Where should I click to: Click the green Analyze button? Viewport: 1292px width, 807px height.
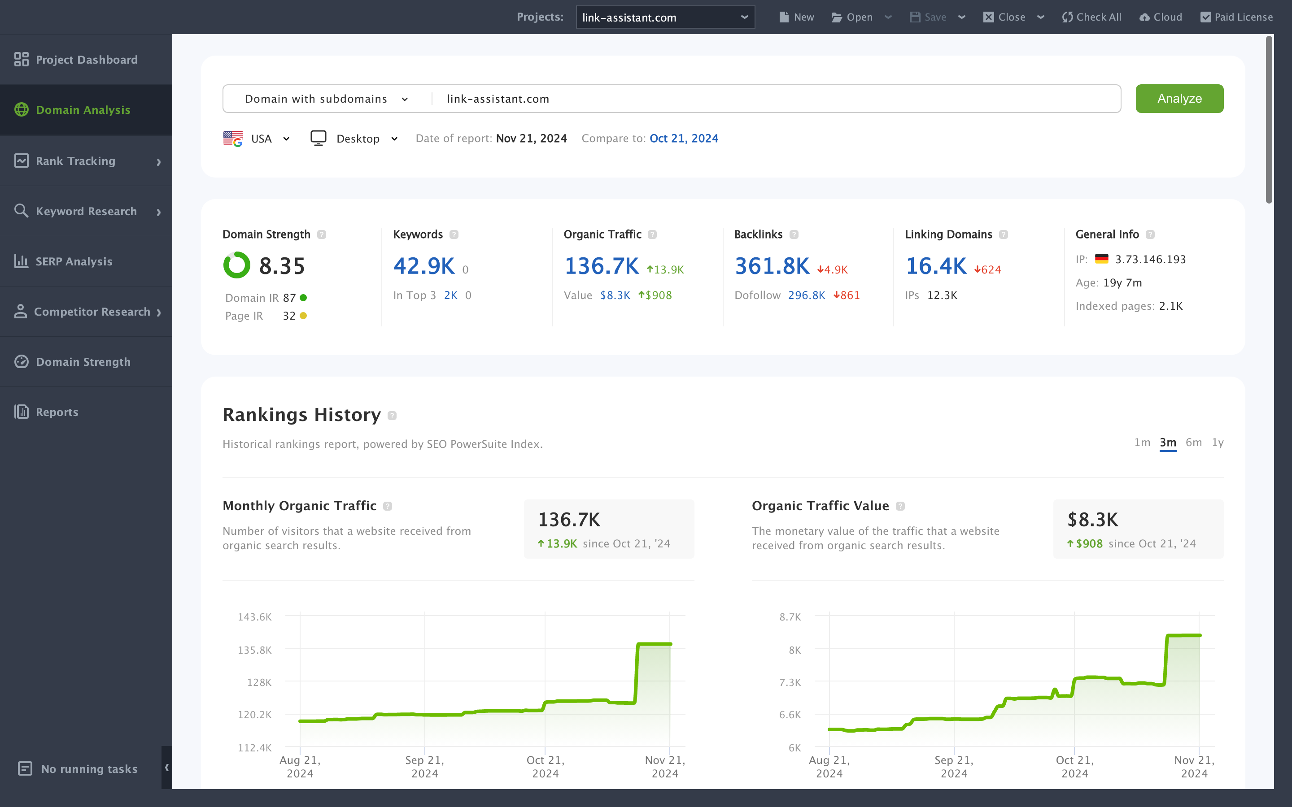[1179, 98]
